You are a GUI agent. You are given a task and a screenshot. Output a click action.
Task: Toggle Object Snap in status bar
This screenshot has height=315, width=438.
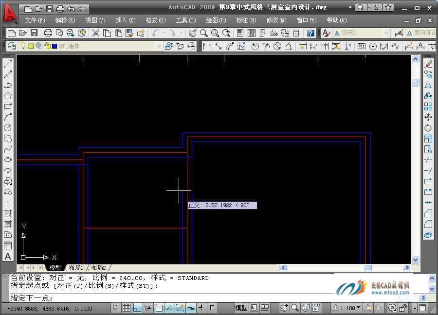[x=158, y=308]
